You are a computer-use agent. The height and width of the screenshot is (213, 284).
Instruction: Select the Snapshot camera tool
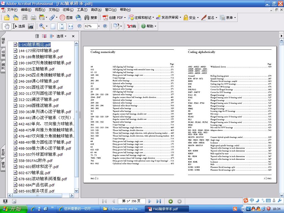click(x=31, y=26)
